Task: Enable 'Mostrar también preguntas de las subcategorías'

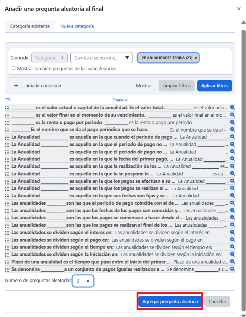Action: (x=14, y=68)
